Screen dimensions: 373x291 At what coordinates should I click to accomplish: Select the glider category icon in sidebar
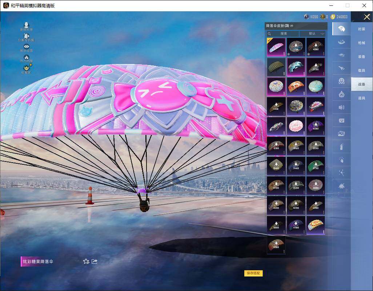click(x=341, y=55)
